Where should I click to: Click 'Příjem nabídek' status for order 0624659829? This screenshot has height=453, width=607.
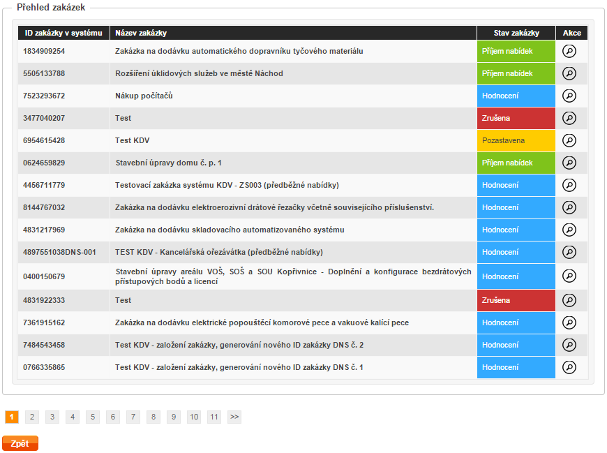pyautogui.click(x=516, y=163)
